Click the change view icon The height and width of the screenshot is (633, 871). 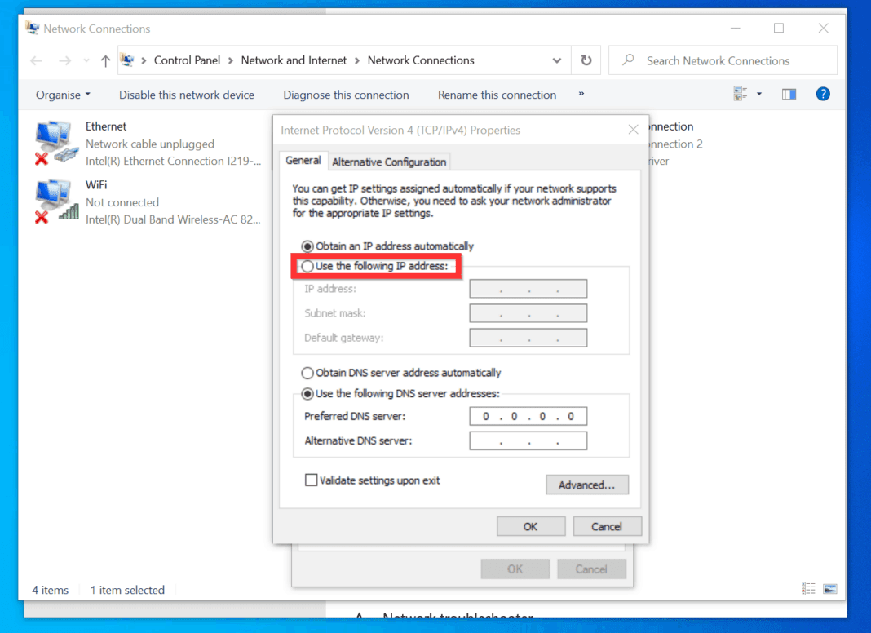tap(740, 94)
